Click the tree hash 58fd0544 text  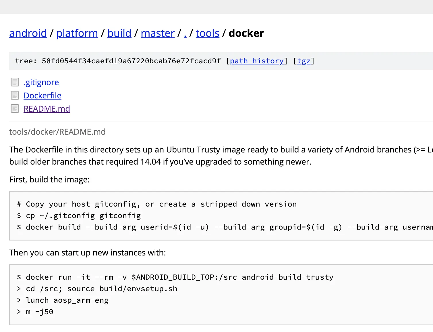[x=131, y=61]
